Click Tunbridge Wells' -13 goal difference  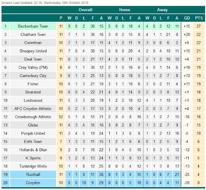187,166
